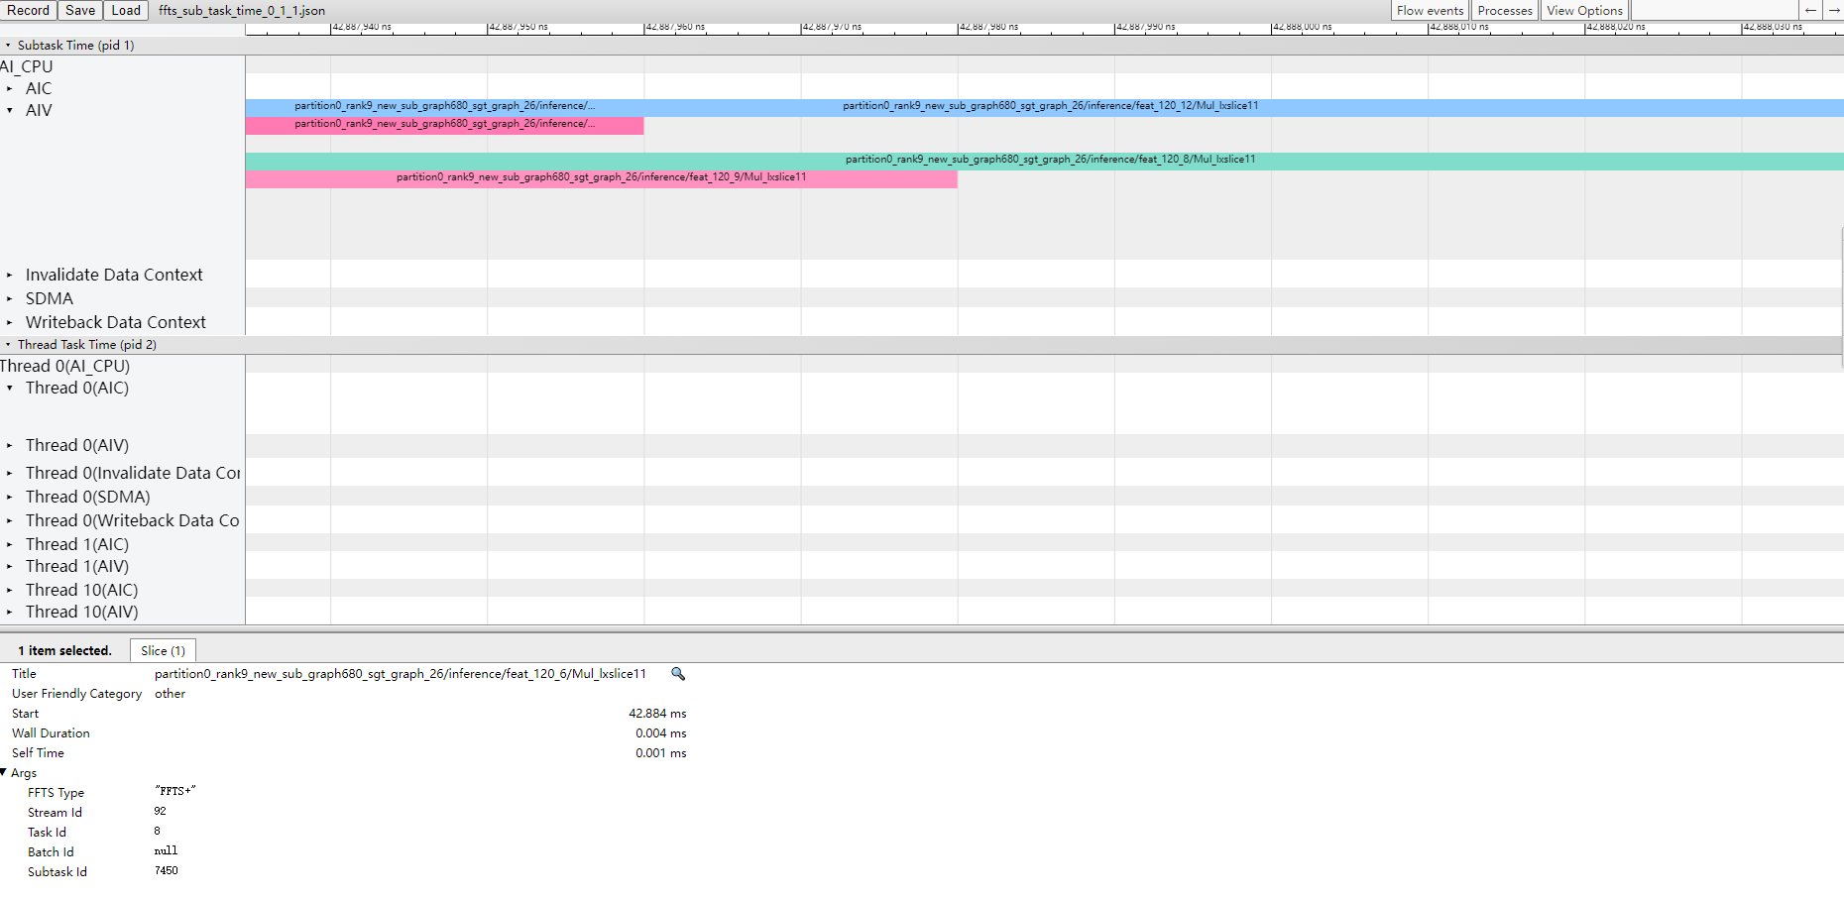
Task: Collapse the Args section
Action: pos(4,773)
